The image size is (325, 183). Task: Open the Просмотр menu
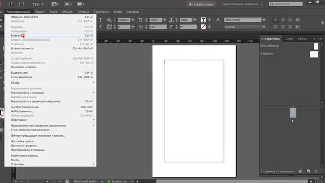pos(102,12)
